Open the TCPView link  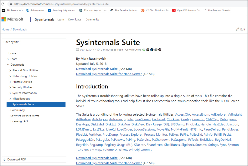(x=82, y=150)
